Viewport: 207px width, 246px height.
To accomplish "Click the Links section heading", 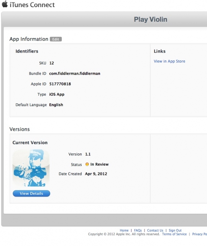I will [159, 51].
